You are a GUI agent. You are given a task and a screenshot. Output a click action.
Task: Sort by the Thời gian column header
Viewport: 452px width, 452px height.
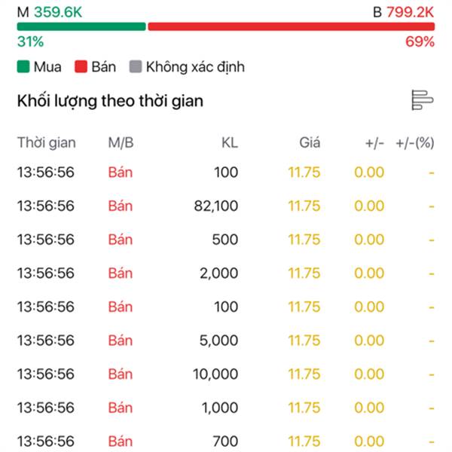[x=47, y=142]
